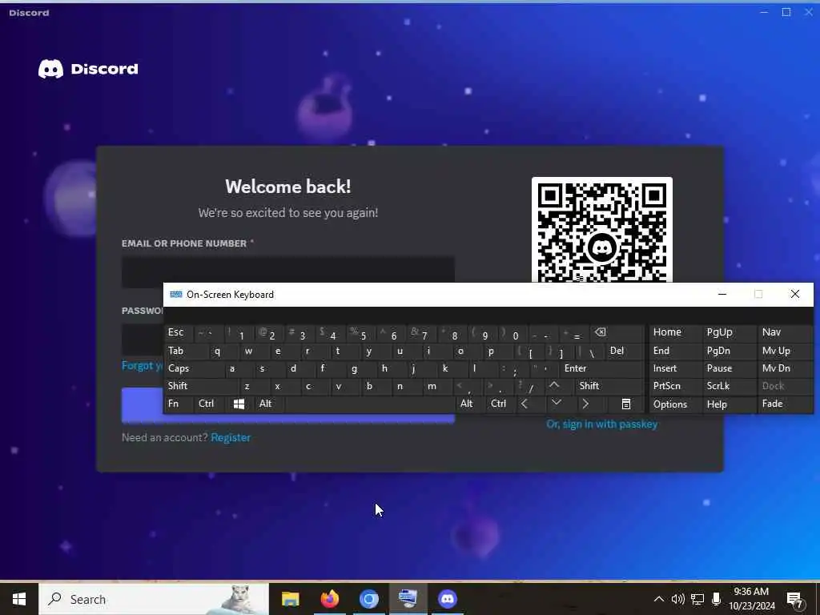This screenshot has width=820, height=615.
Task: Open the Register link
Action: (231, 438)
